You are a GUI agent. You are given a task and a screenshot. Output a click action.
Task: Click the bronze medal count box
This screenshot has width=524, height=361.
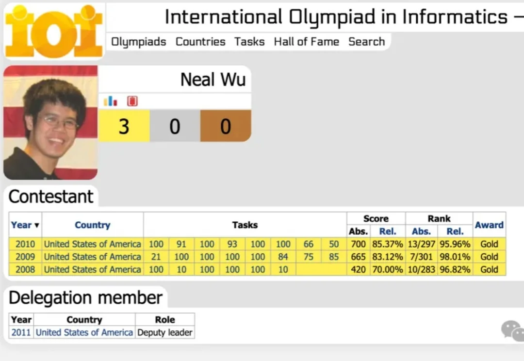click(226, 126)
